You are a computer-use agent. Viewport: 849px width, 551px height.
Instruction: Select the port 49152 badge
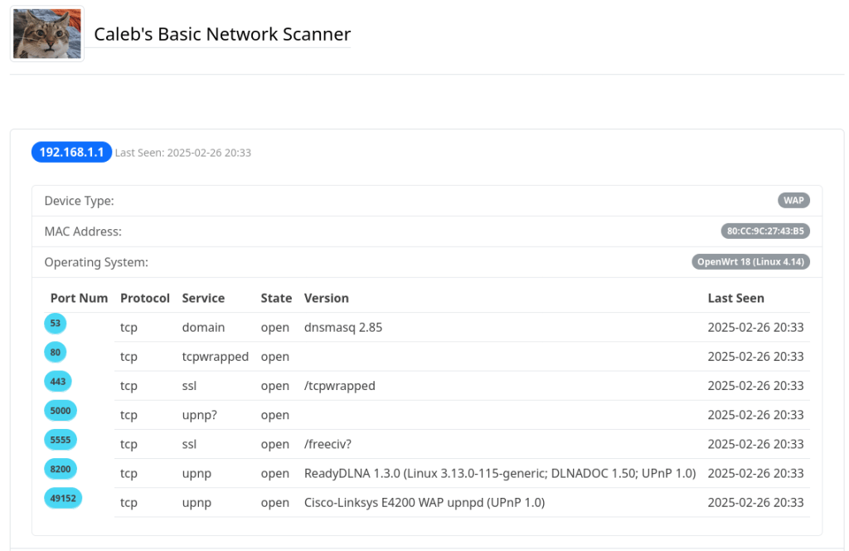63,498
